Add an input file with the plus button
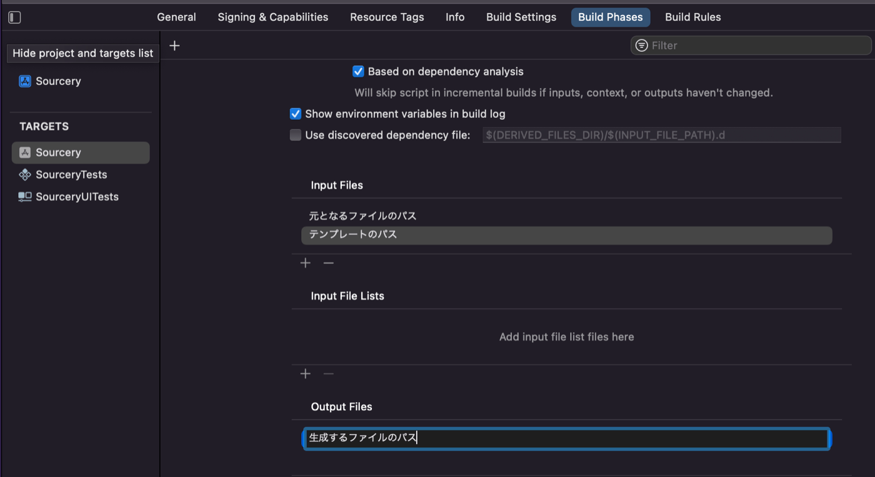 point(306,263)
